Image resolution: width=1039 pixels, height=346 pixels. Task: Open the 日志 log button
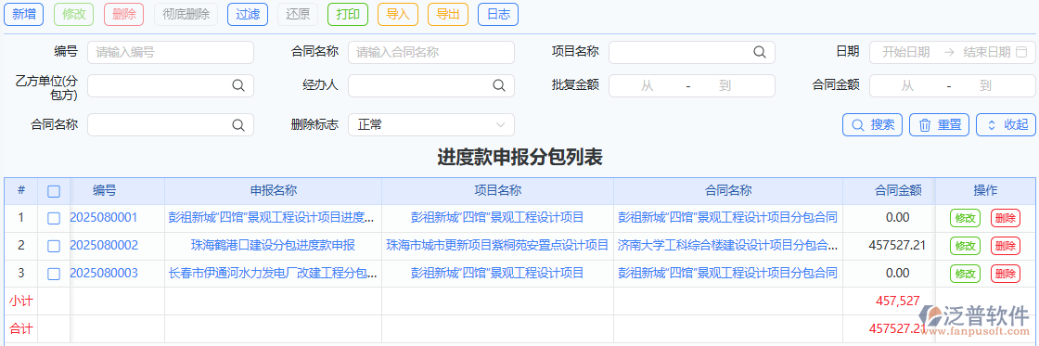[x=498, y=14]
